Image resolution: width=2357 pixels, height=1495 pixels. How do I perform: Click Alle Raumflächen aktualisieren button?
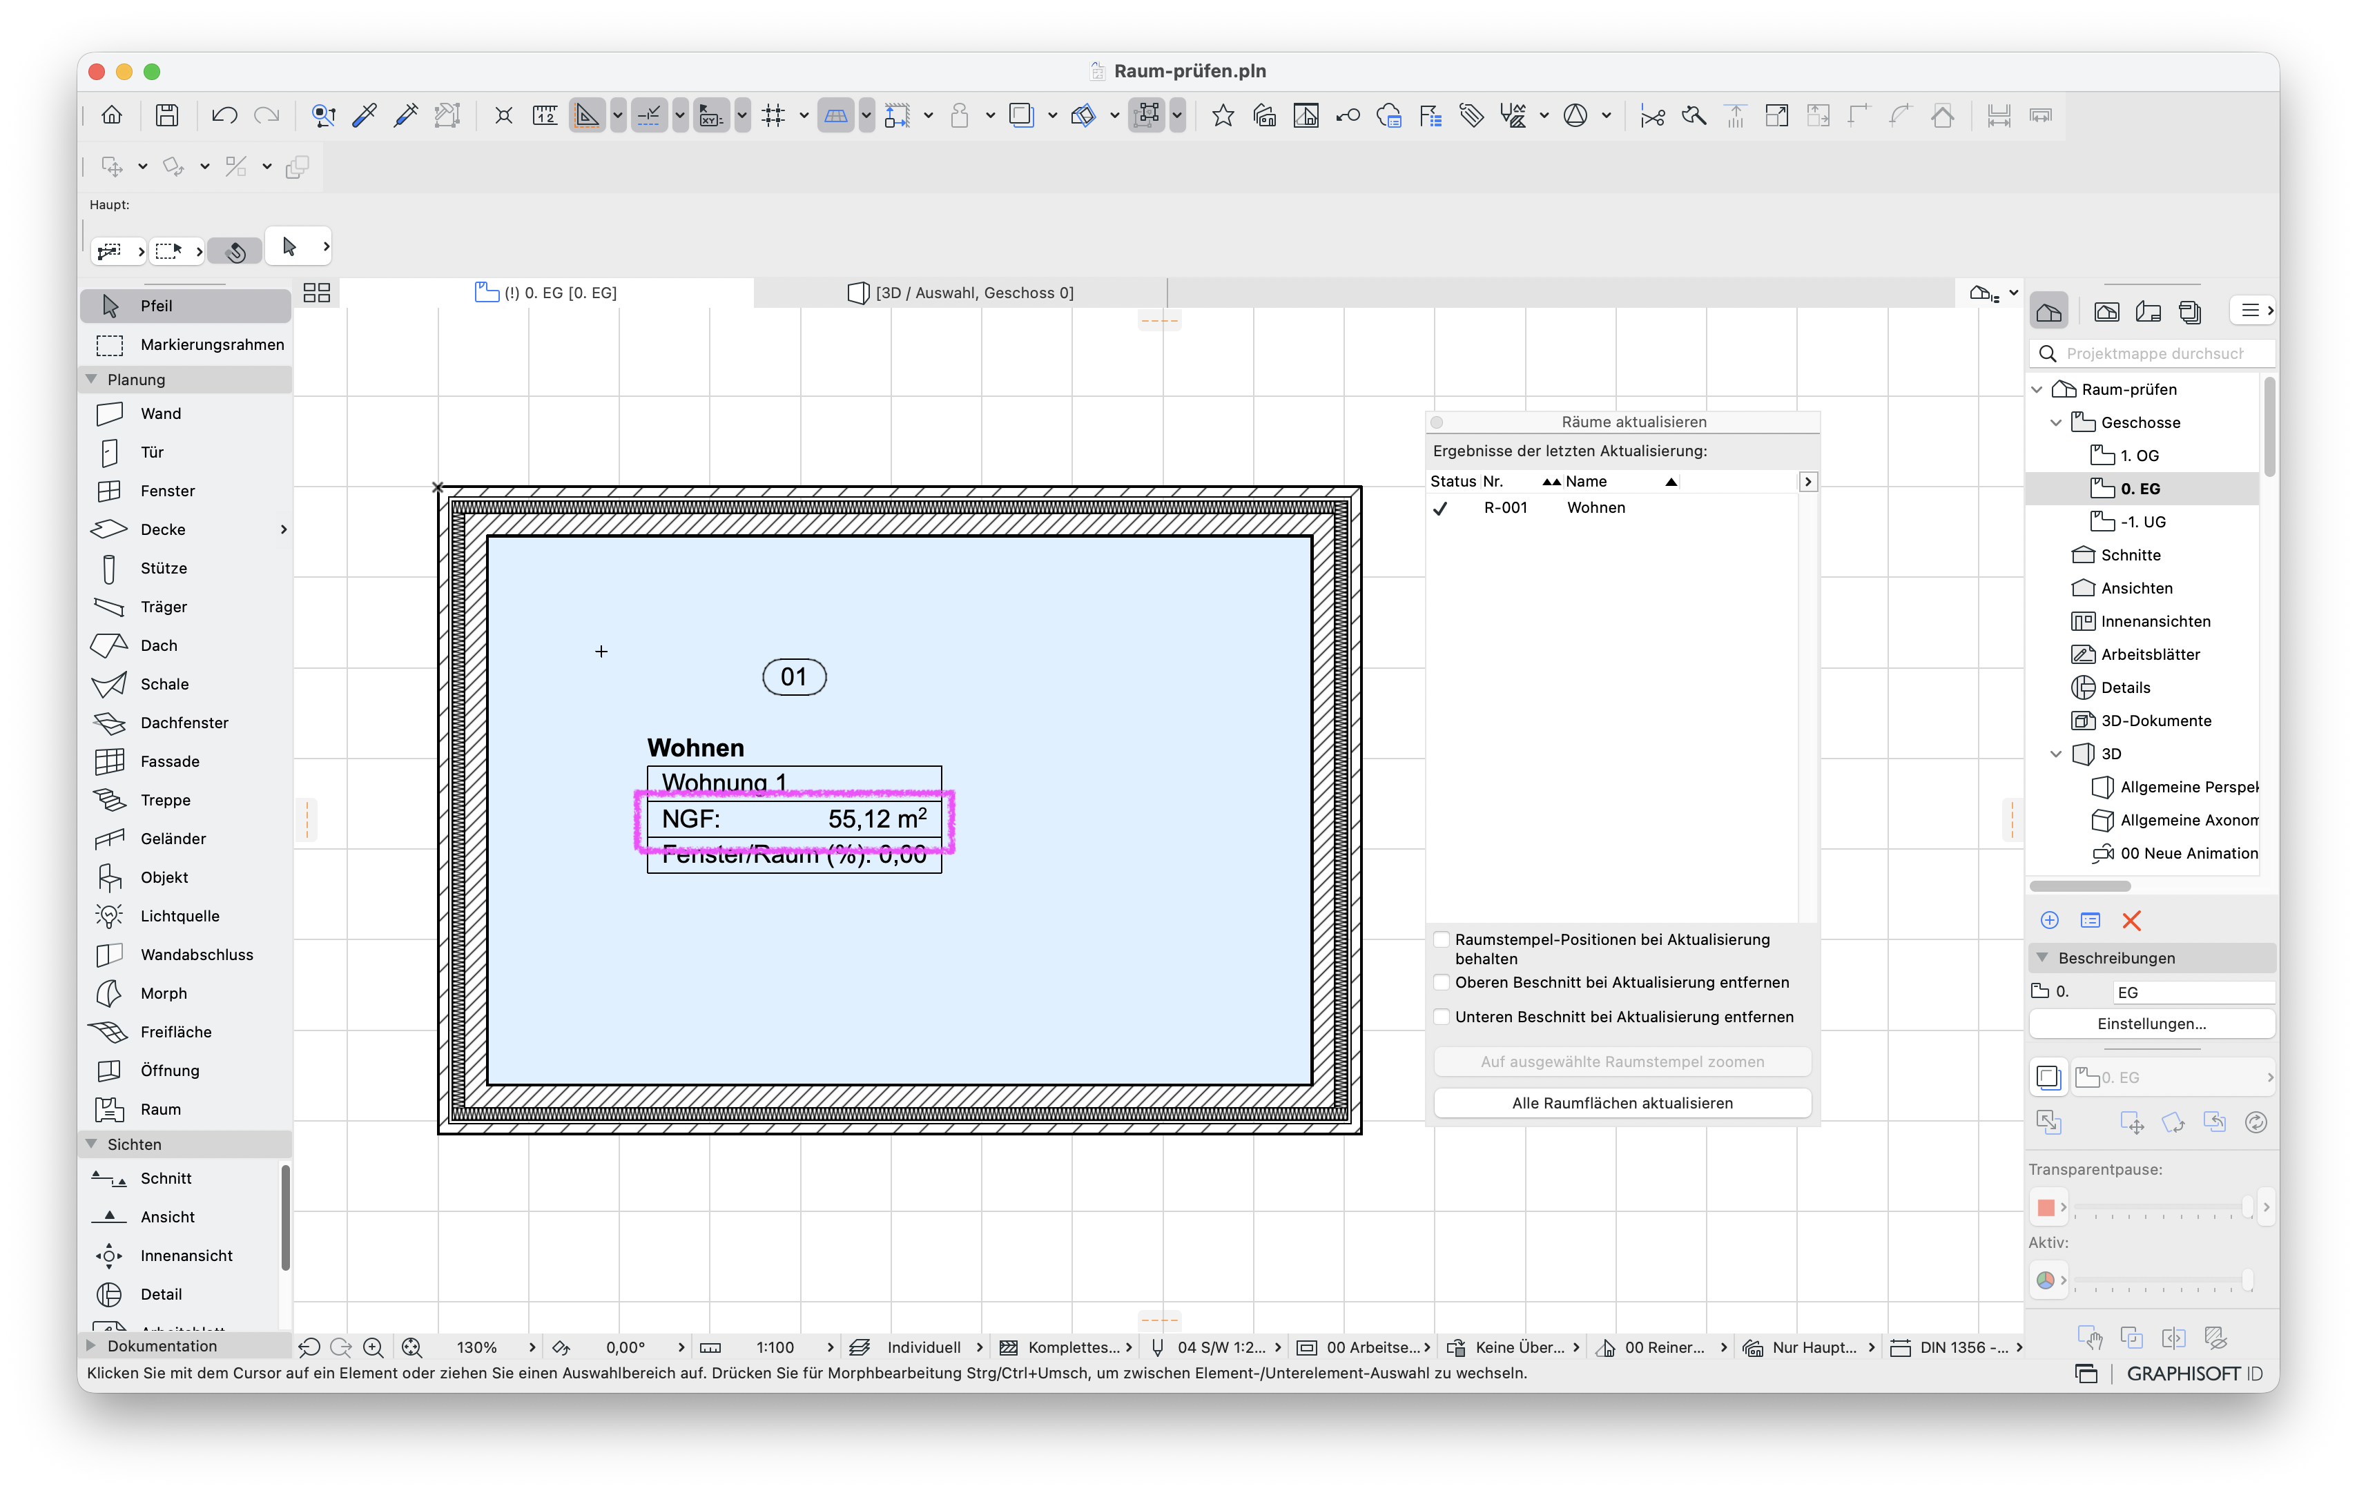point(1622,1103)
